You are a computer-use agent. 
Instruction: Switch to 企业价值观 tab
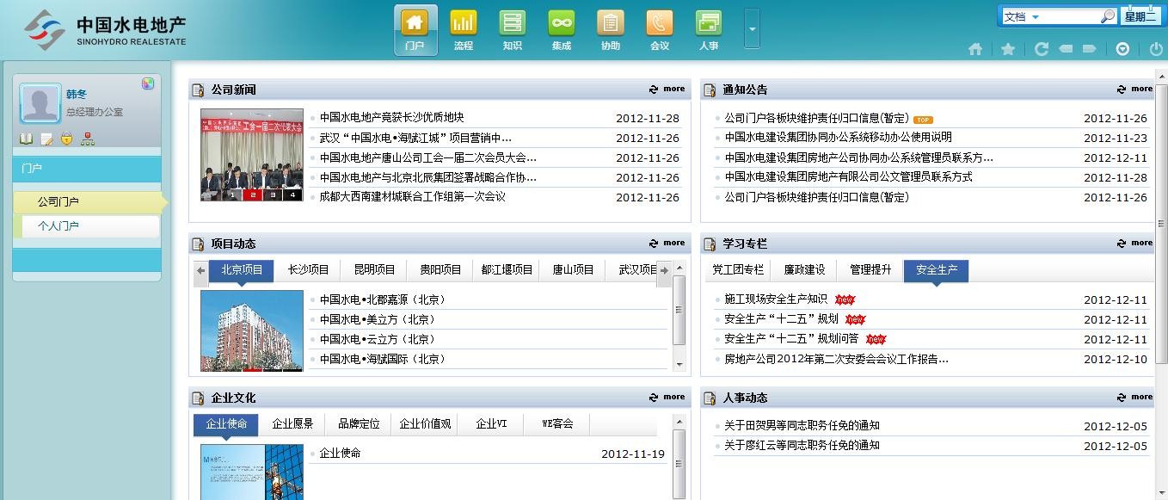point(425,423)
